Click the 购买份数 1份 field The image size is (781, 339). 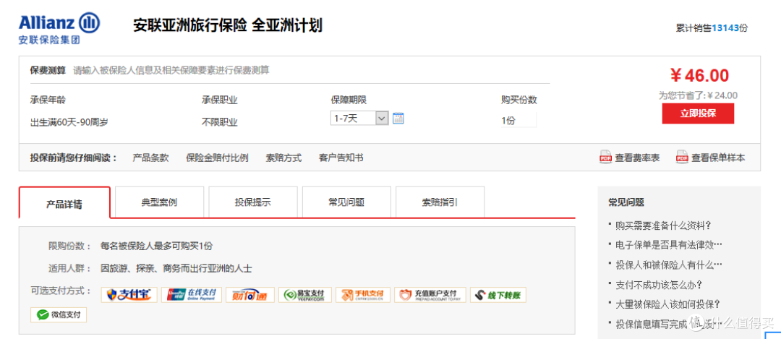tap(518, 120)
